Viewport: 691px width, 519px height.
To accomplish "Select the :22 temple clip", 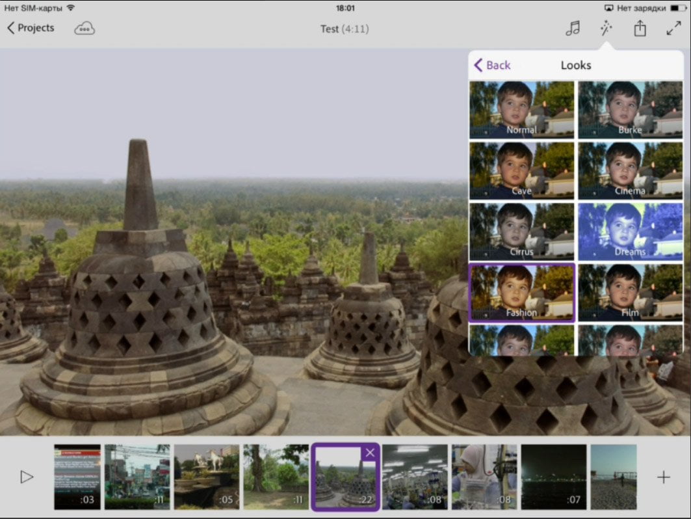I will 346,477.
